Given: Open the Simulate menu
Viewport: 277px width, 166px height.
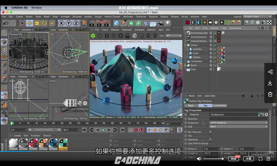Looking at the screenshot, I should 77,17.
